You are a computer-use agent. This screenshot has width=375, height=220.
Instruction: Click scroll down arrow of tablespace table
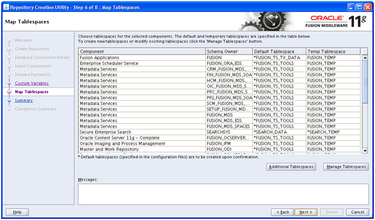(x=365, y=150)
